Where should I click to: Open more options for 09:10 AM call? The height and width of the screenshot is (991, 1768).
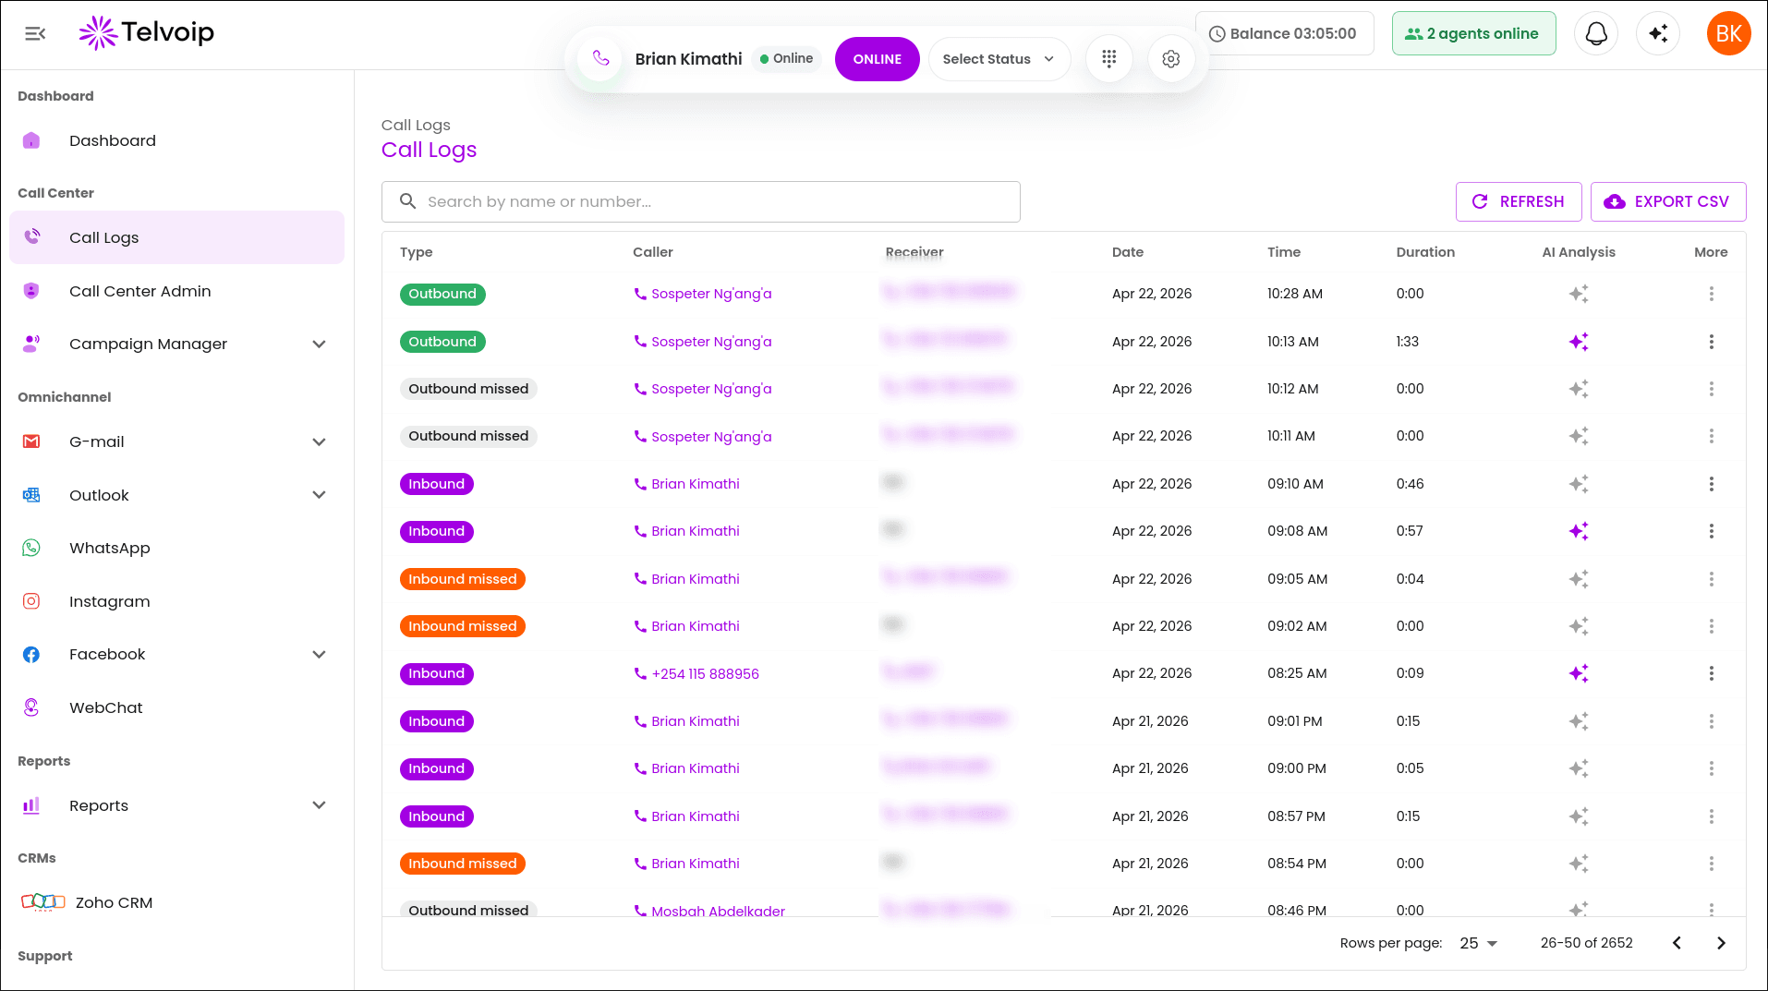point(1711,484)
